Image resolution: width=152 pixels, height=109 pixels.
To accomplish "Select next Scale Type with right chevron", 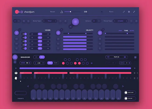I will pos(56,21).
